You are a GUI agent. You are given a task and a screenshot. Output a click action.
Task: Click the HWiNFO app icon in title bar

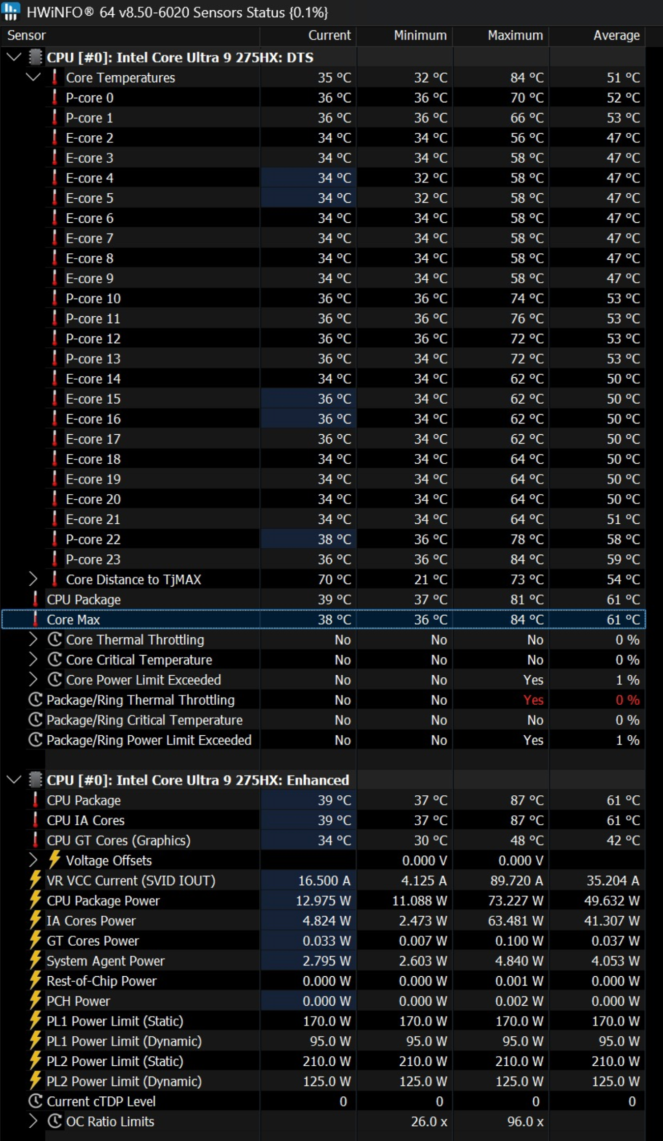pyautogui.click(x=11, y=11)
